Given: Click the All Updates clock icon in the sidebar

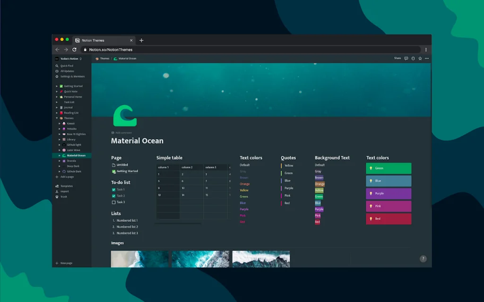Looking at the screenshot, I should point(57,71).
